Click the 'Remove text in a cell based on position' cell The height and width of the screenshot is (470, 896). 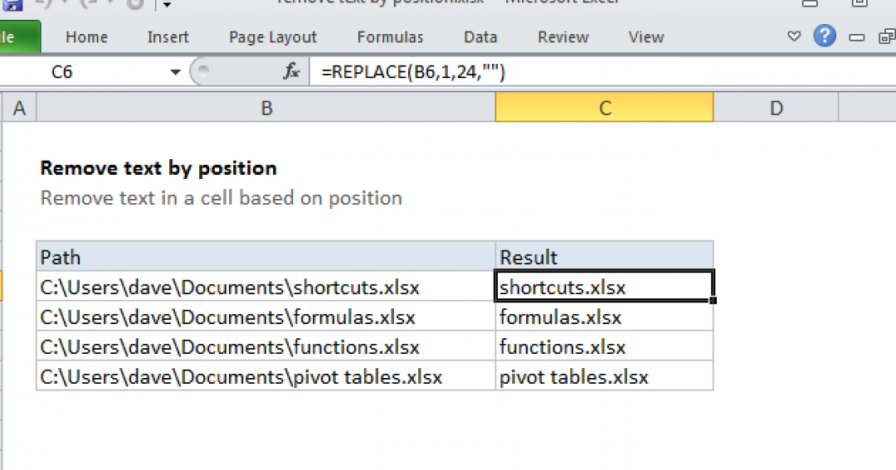point(222,198)
